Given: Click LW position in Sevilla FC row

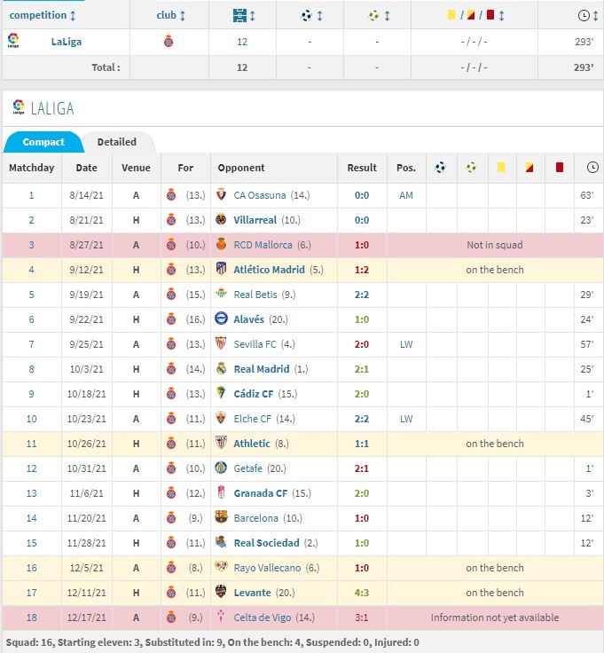Looking at the screenshot, I should (x=406, y=344).
